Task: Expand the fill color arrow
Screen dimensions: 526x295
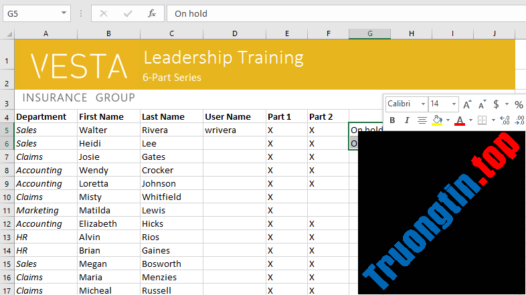Action: click(x=448, y=120)
